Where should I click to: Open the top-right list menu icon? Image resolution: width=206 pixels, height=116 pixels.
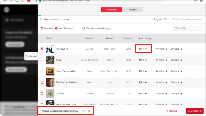click(x=201, y=1)
